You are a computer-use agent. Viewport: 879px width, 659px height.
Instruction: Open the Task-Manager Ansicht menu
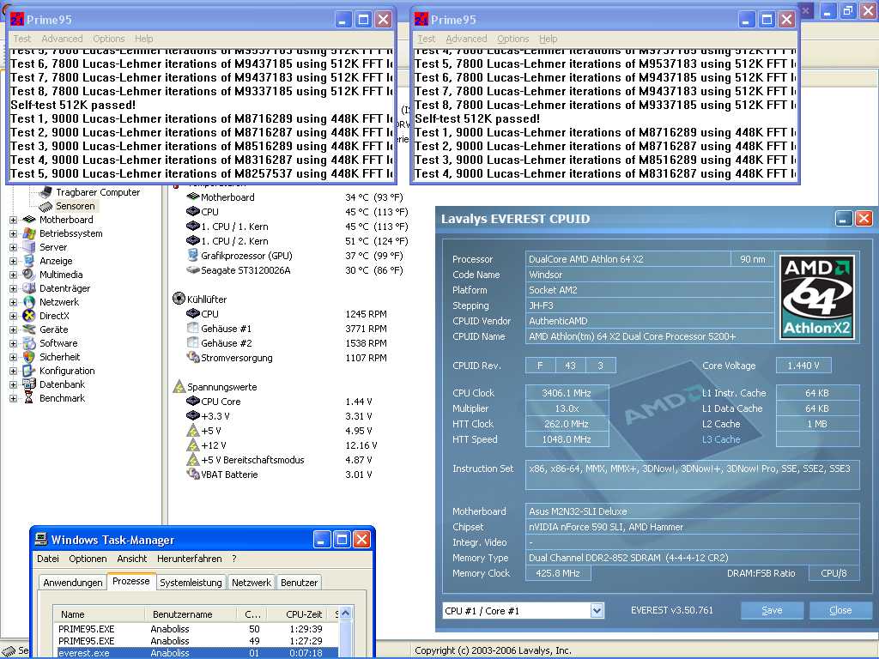coord(131,559)
